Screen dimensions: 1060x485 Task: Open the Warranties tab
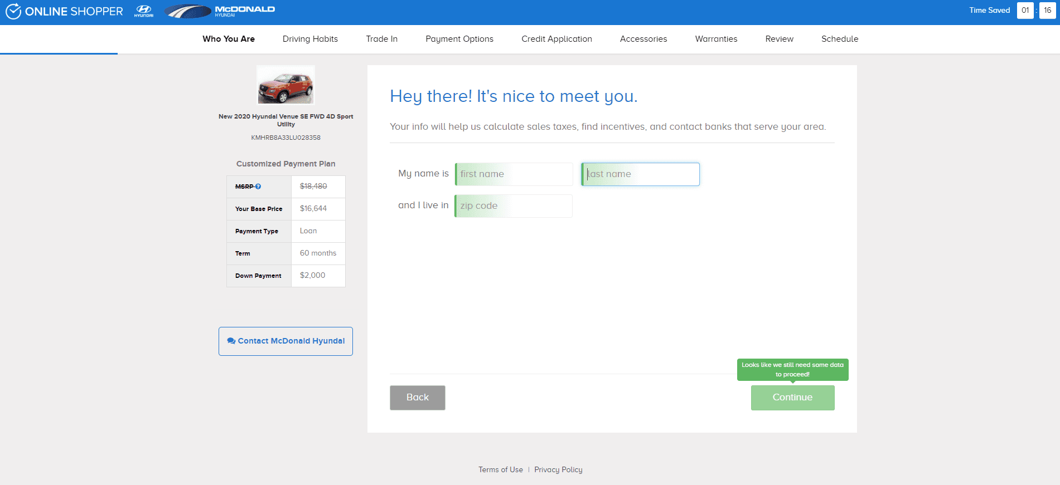tap(717, 39)
